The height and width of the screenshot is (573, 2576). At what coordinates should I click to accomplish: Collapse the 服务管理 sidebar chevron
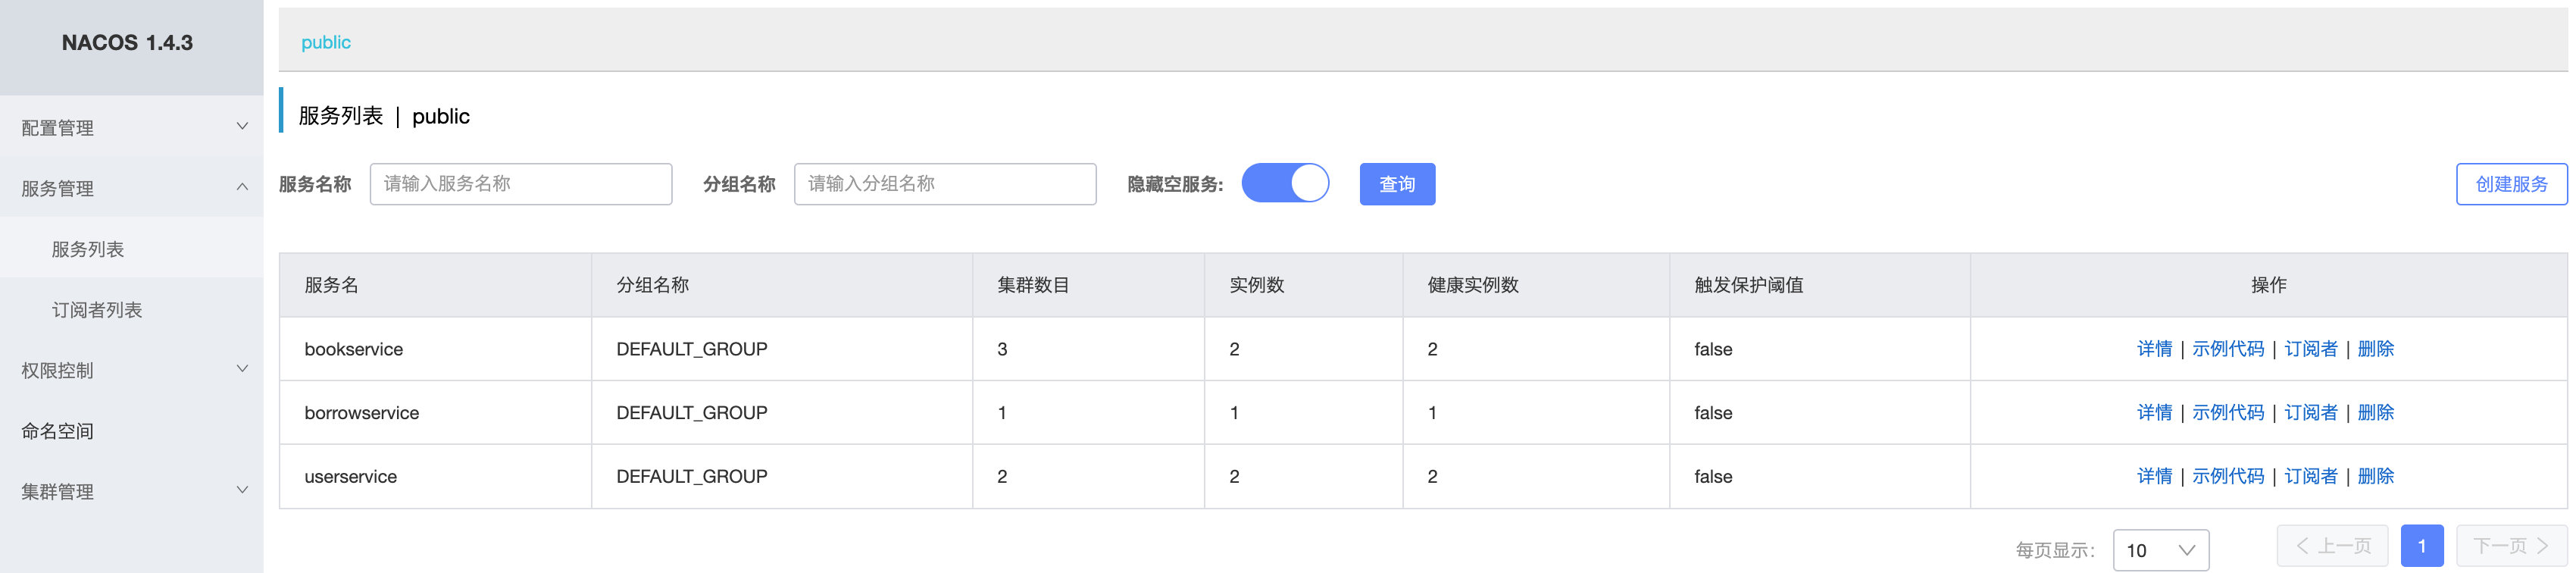(241, 187)
